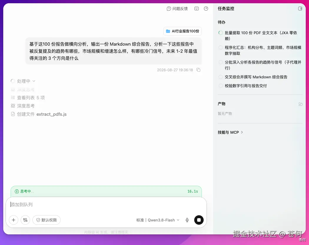Click the keyboard shortcuts icon in header

coord(197,9)
